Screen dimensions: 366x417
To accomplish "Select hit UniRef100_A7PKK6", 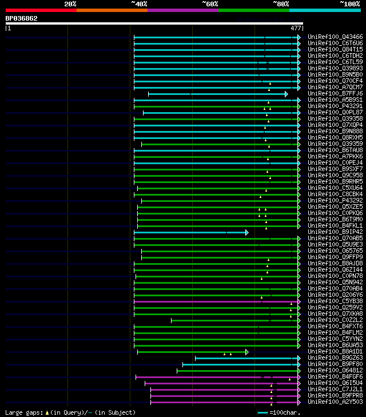I will (x=335, y=157).
